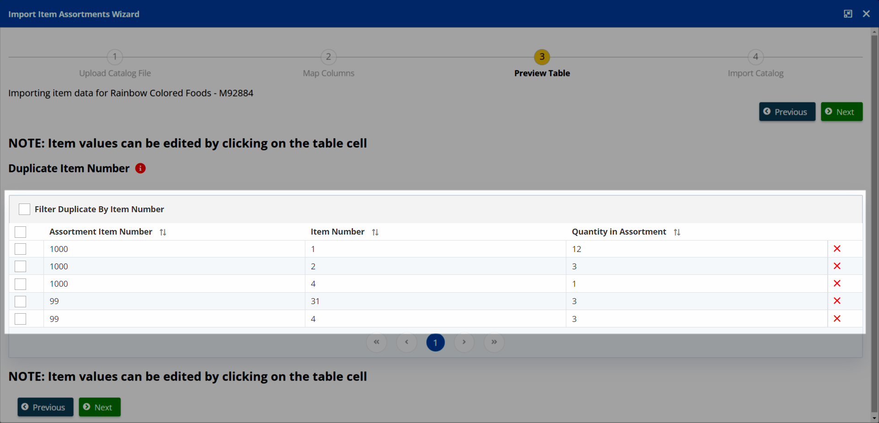
Task: Sort the Item Number column
Action: [x=375, y=232]
